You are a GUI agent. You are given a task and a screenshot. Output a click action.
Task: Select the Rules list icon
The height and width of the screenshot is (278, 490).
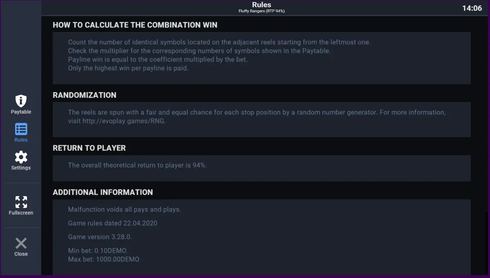point(21,129)
